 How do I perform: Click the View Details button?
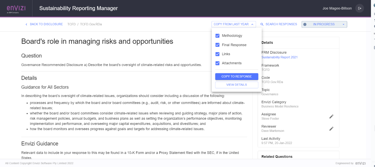pyautogui.click(x=237, y=85)
